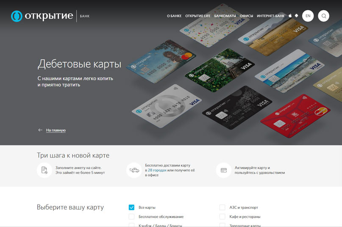342x227 pixels.
Task: Click the Android app download icon
Action: click(x=296, y=16)
